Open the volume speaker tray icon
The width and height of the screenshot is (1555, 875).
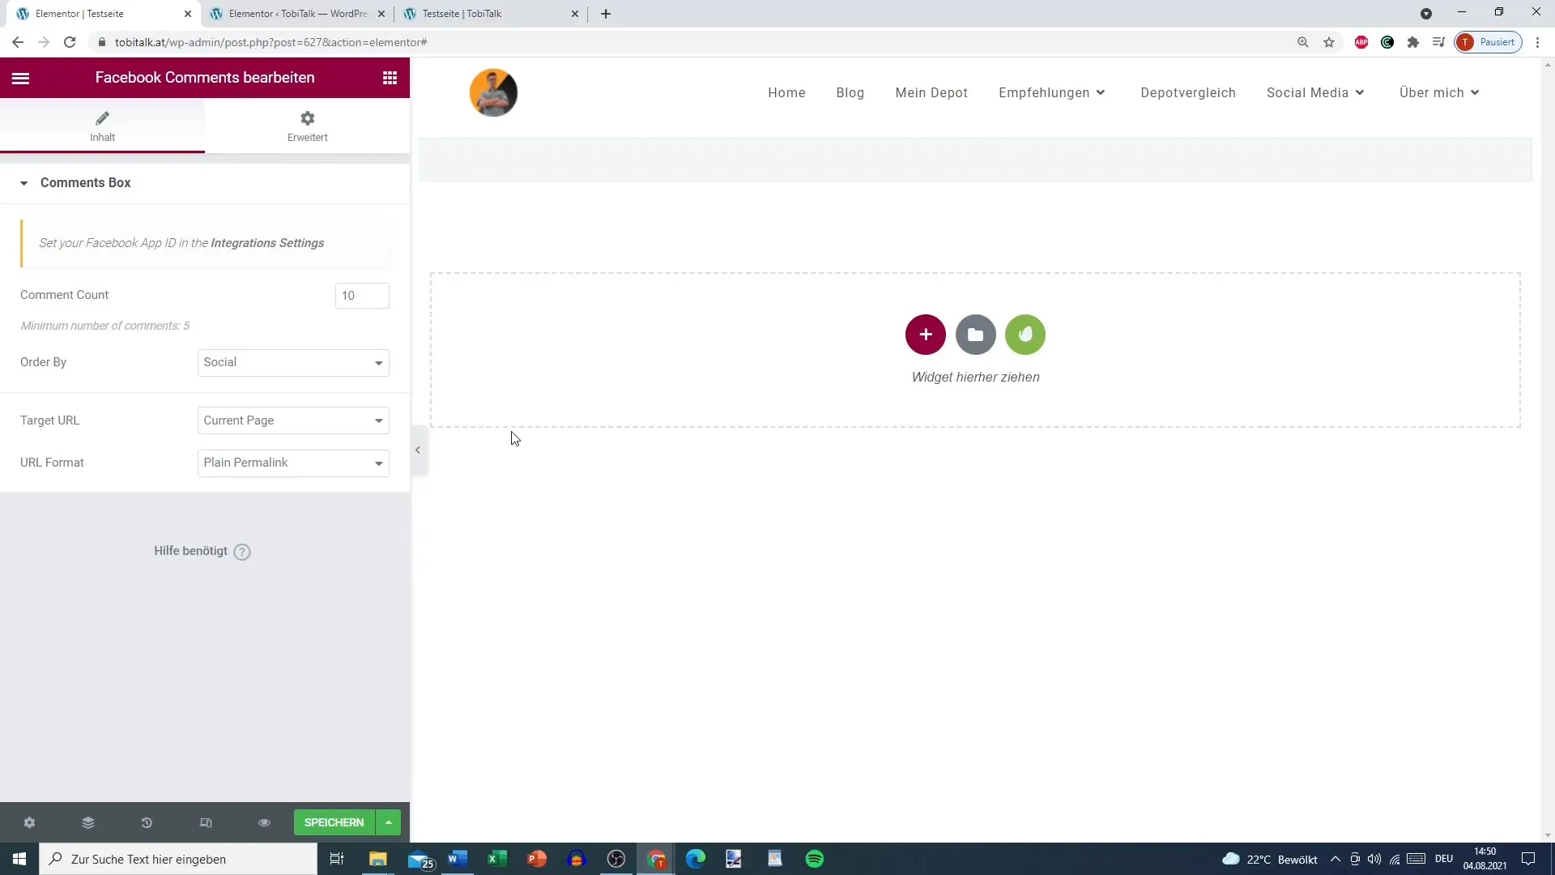pyautogui.click(x=1374, y=859)
